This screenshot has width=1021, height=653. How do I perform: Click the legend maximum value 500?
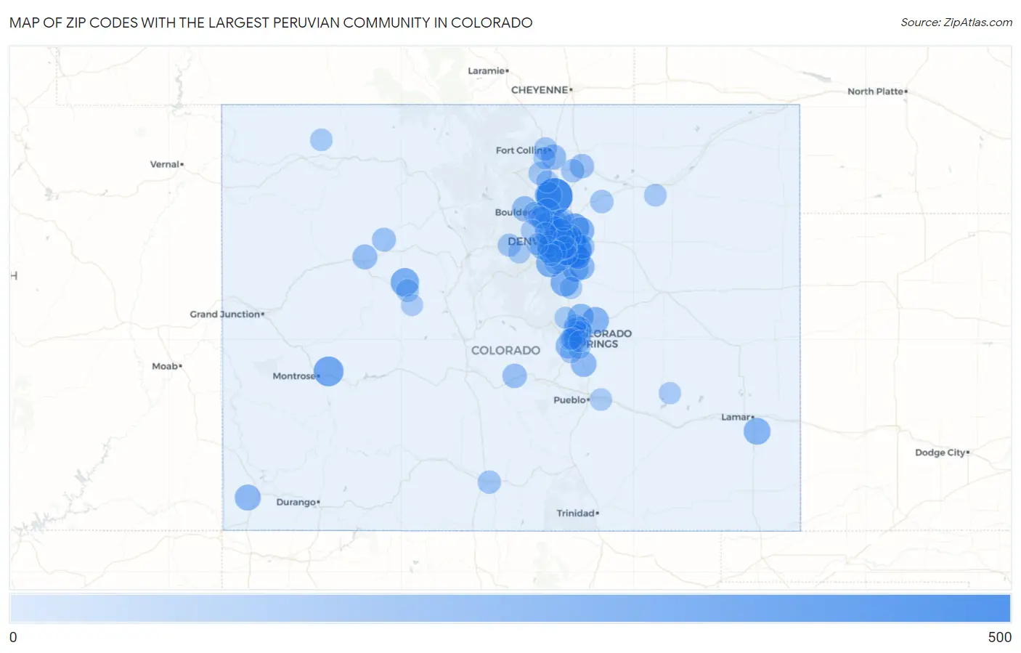tap(999, 637)
